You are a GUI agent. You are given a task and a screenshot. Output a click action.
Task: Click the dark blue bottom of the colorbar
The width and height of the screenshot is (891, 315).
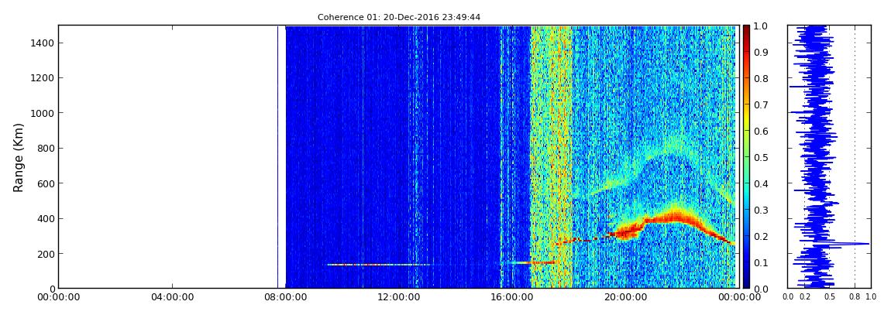coord(746,281)
